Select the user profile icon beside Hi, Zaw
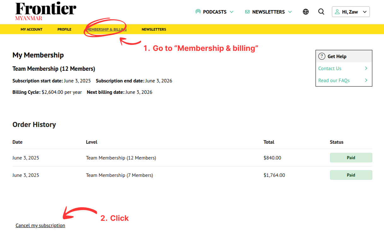 pyautogui.click(x=337, y=11)
